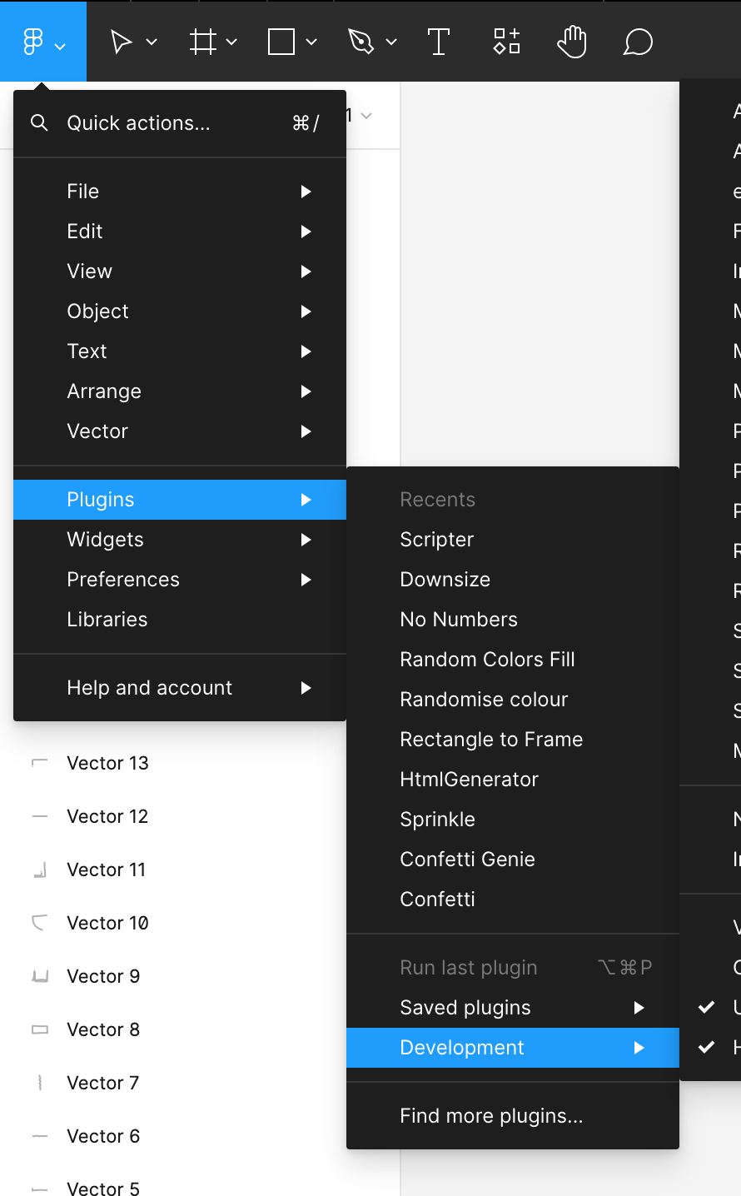Click the Vector 12 layer icon
Image resolution: width=741 pixels, height=1196 pixels.
(39, 816)
